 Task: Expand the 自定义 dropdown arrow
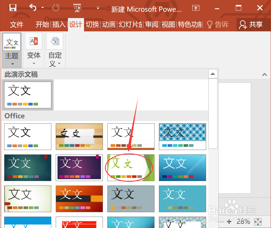pos(59,64)
